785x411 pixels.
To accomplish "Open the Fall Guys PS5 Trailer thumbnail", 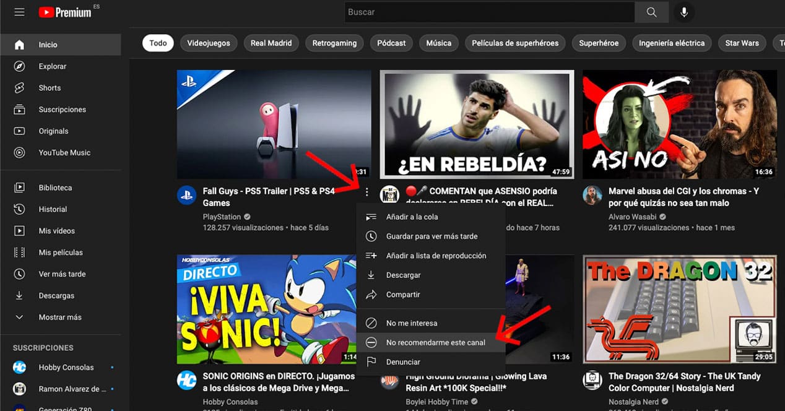I will 274,124.
